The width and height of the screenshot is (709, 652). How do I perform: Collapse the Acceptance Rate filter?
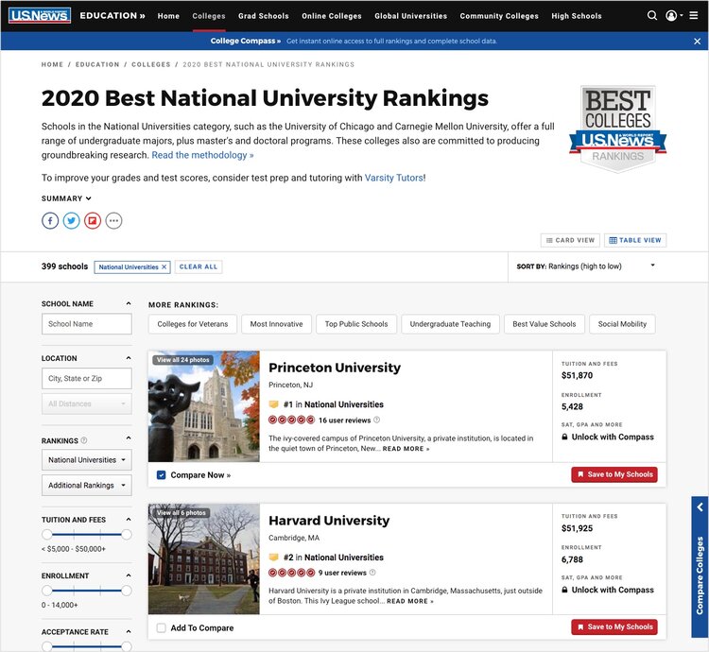pyautogui.click(x=129, y=631)
